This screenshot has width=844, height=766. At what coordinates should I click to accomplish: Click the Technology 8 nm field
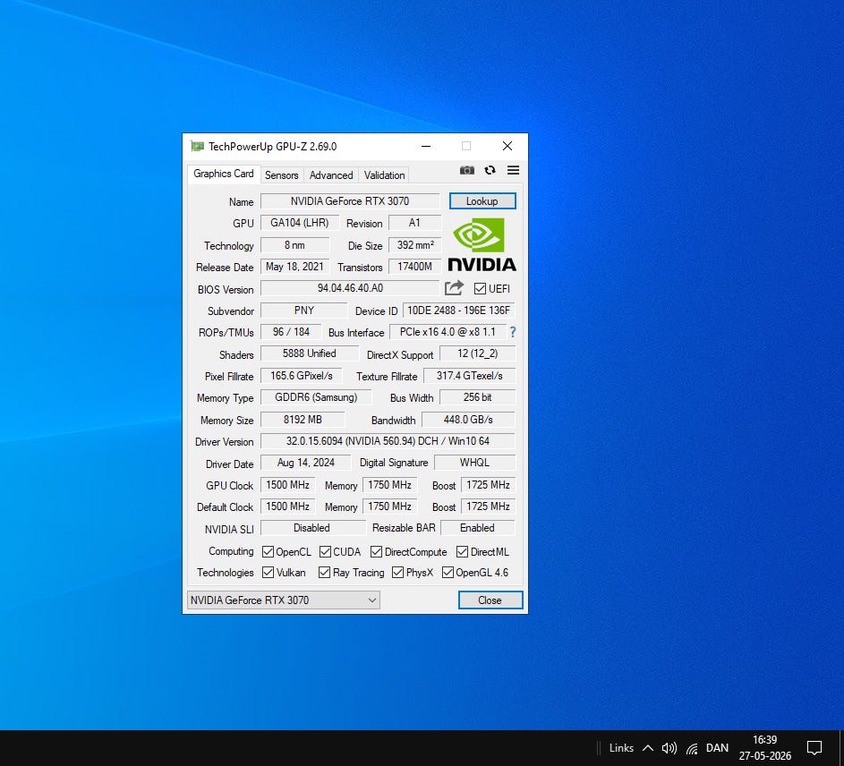tap(295, 245)
